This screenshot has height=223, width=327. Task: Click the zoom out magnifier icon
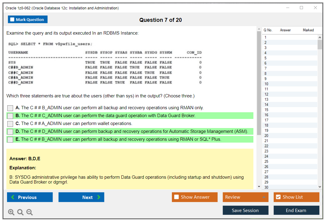coord(30,212)
